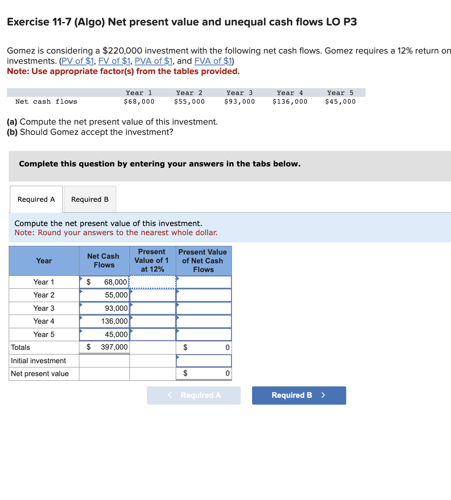Click the $55,000 Year 2 value in top table
The image size is (451, 500).
point(189,101)
